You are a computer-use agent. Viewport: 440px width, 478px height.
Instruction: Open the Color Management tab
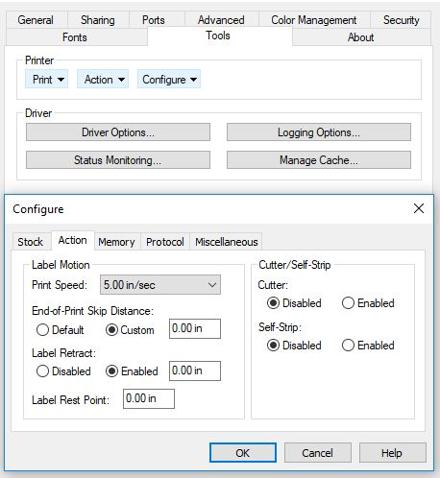(x=314, y=20)
